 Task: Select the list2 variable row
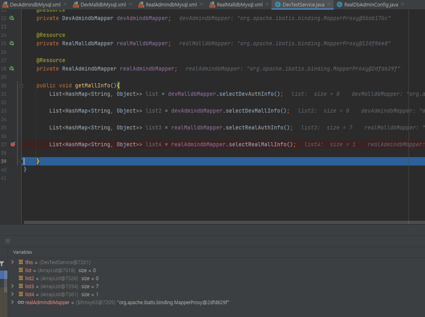pyautogui.click(x=216, y=278)
